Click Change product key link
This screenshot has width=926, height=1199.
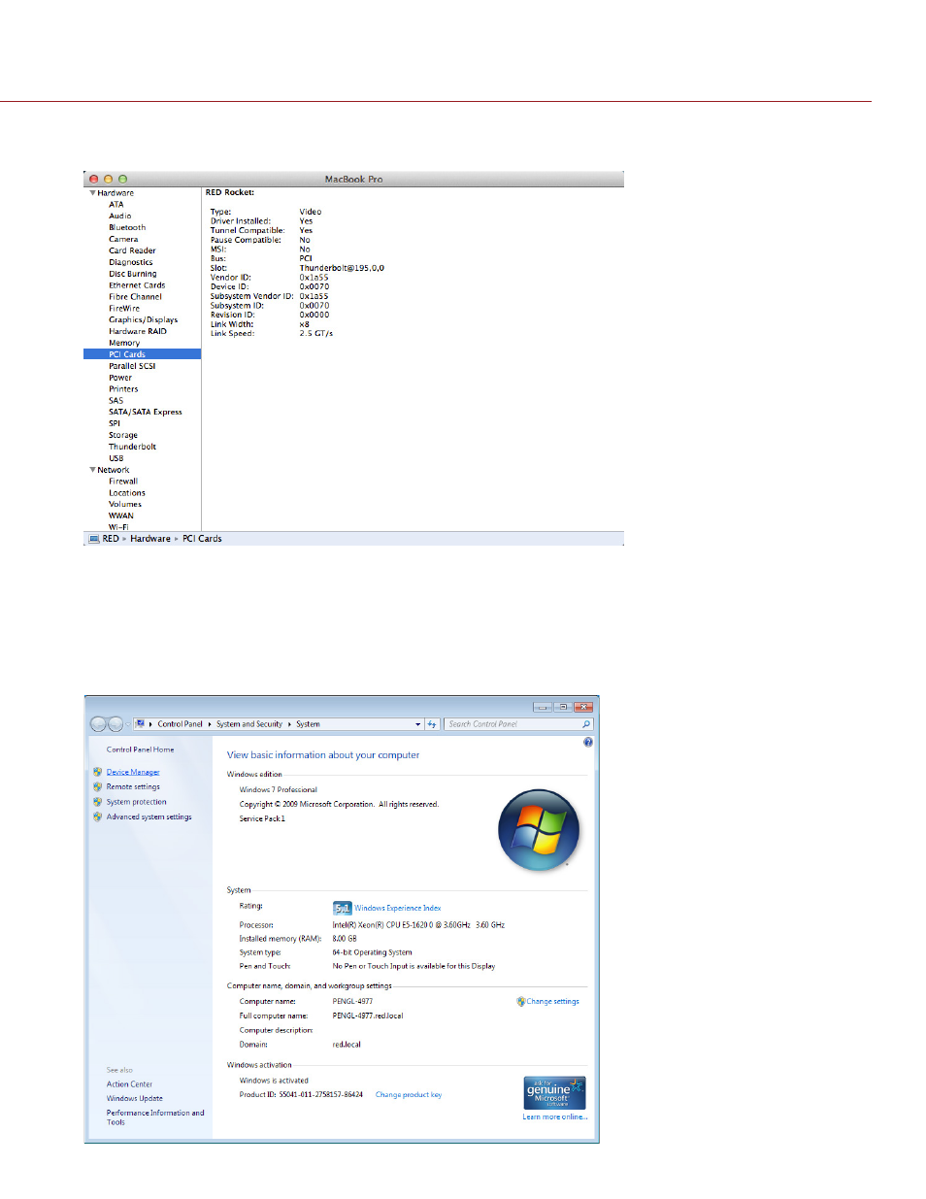click(409, 1095)
